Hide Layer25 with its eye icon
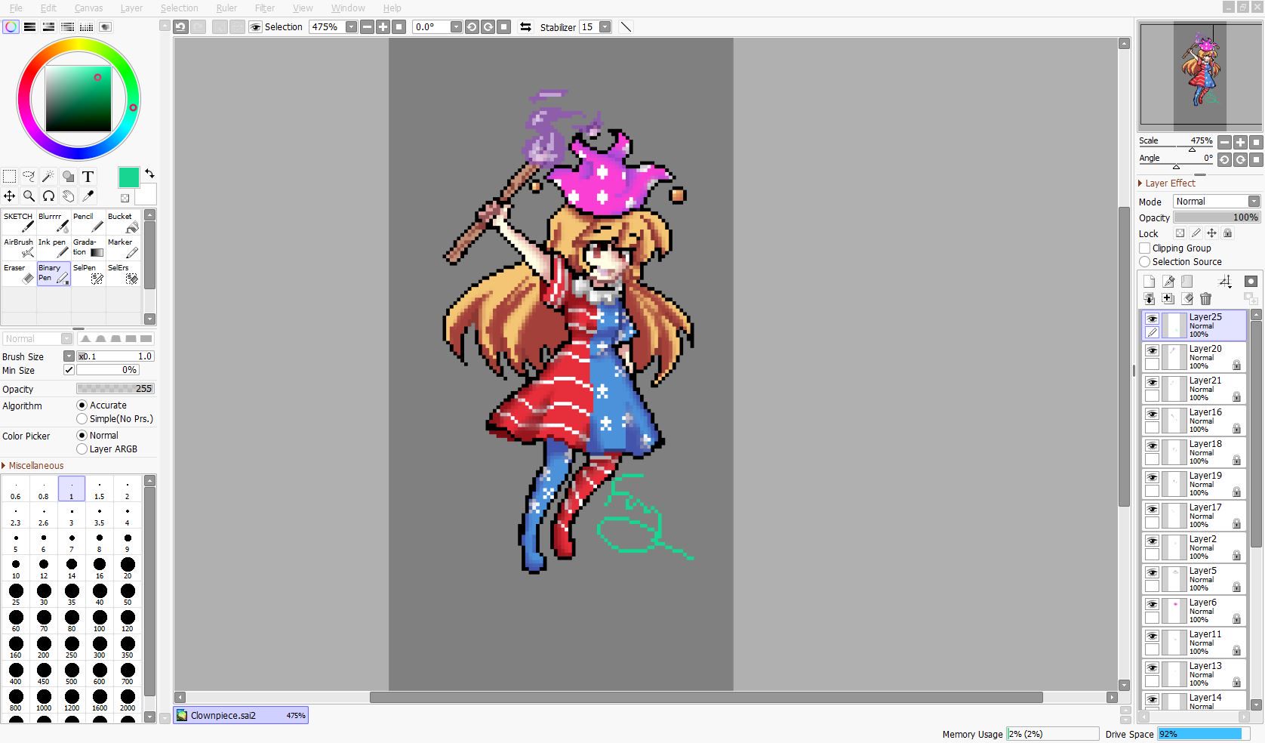Image resolution: width=1265 pixels, height=743 pixels. point(1152,319)
